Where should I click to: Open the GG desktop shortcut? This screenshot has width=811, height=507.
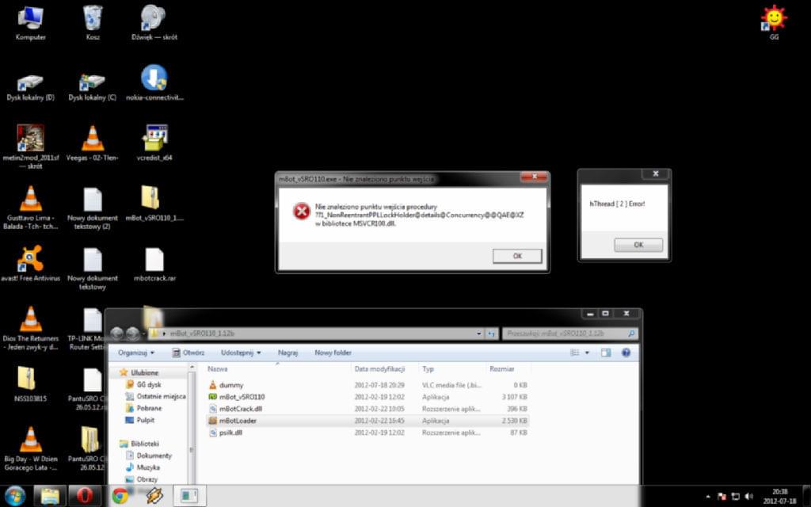[x=774, y=19]
